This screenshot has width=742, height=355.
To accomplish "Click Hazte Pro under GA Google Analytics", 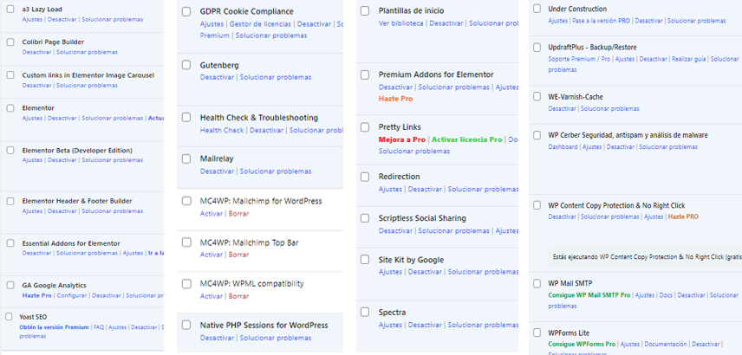I will click(37, 295).
